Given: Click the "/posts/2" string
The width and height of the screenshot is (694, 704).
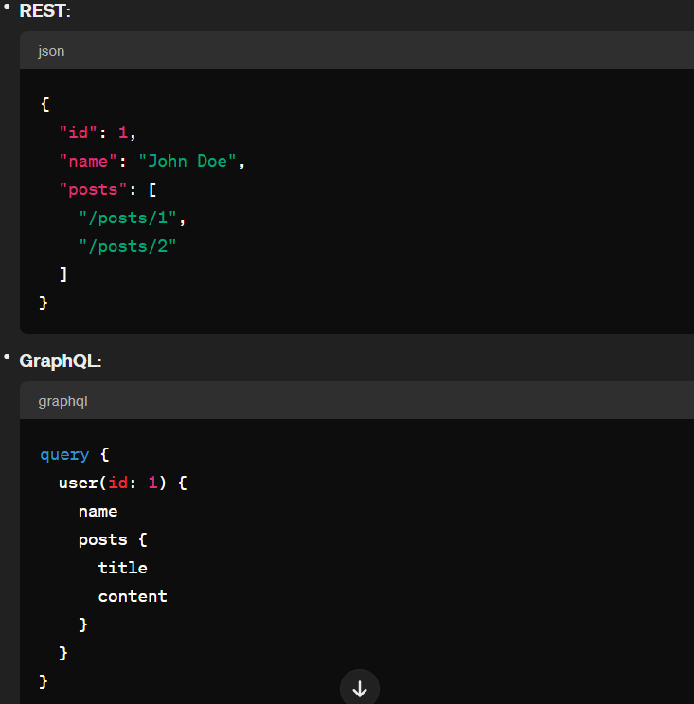Looking at the screenshot, I should 128,246.
